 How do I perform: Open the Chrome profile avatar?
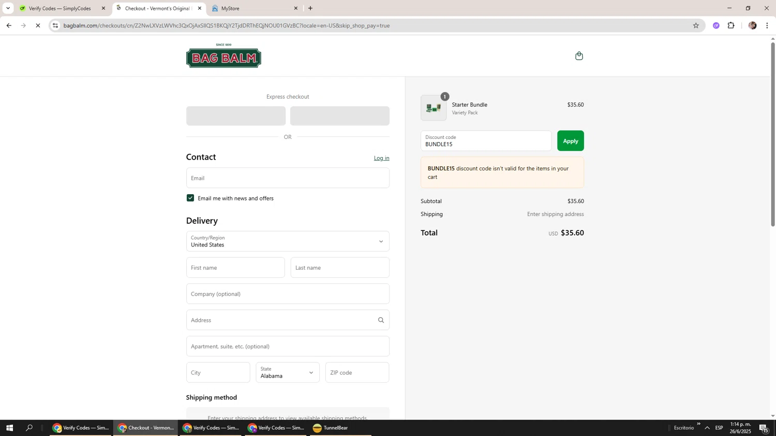[x=752, y=25]
